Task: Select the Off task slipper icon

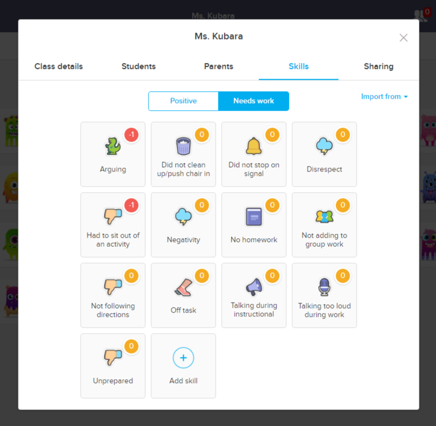Action: coord(183,285)
